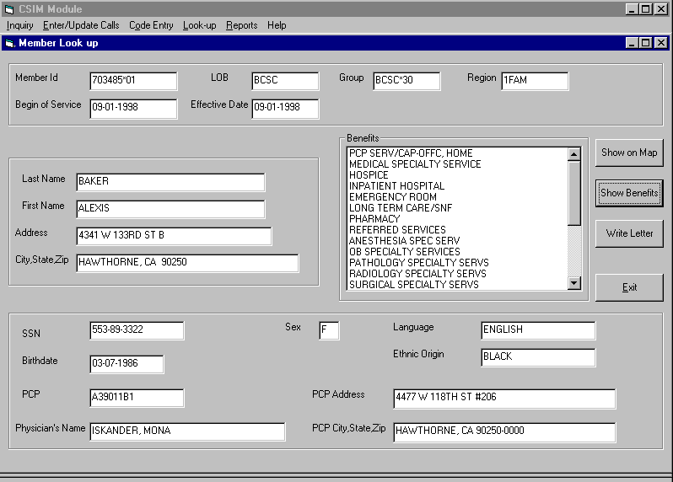673x482 pixels.
Task: Click the Sex field showing F
Action: [x=329, y=330]
